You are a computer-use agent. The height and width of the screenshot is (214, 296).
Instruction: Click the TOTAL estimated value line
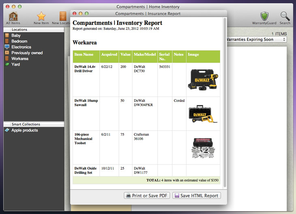tap(182, 180)
